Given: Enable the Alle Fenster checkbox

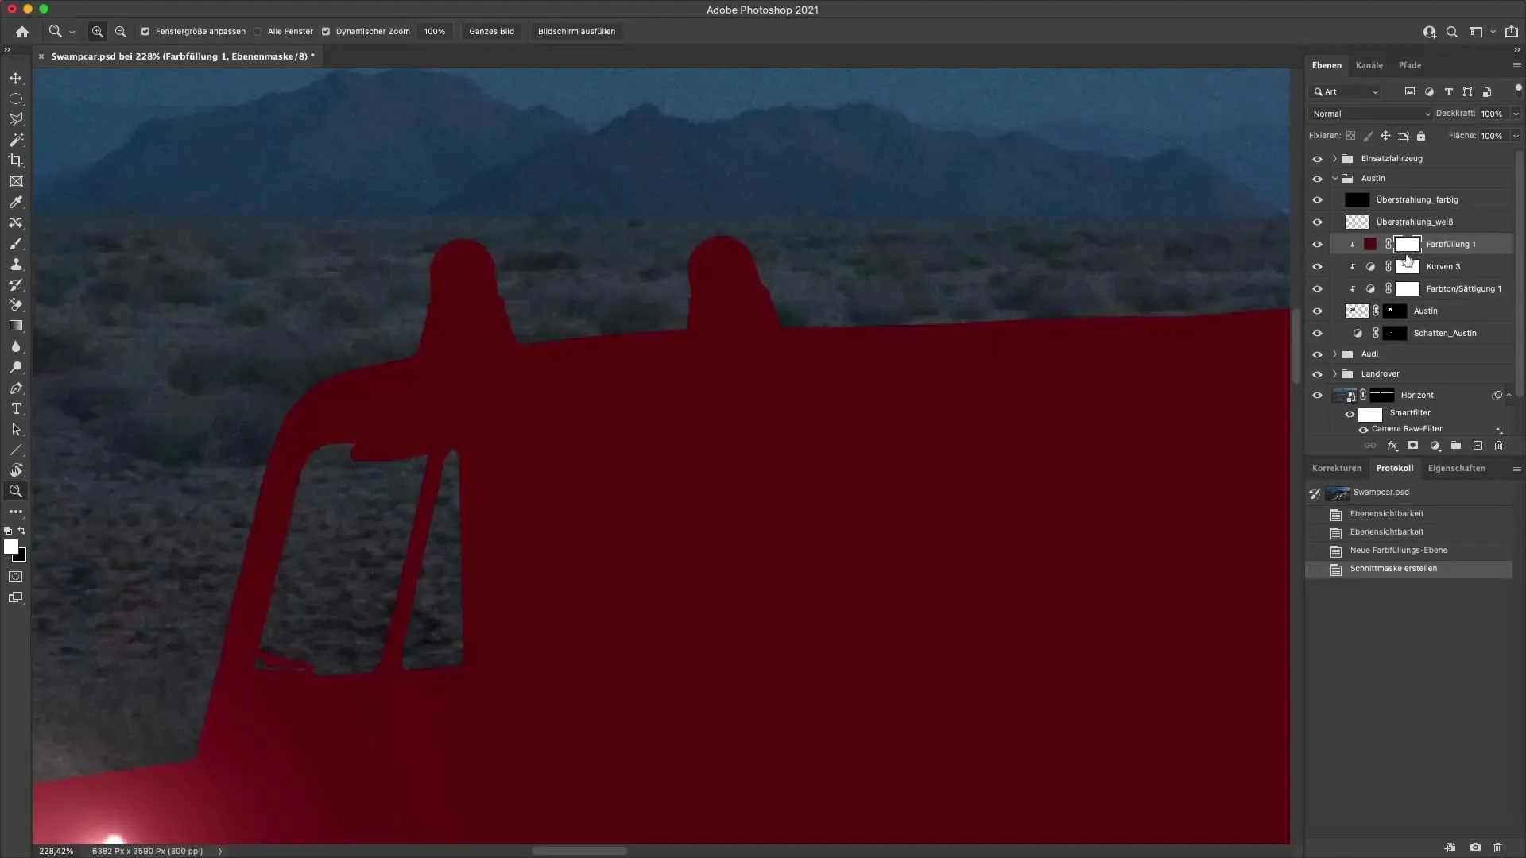Looking at the screenshot, I should point(258,32).
